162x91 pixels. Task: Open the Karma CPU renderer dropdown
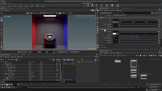click(x=80, y=16)
